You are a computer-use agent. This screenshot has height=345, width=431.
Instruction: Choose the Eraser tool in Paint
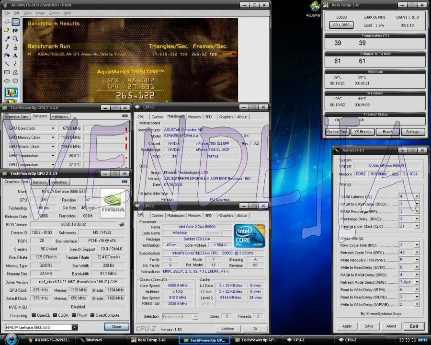coord(7,30)
